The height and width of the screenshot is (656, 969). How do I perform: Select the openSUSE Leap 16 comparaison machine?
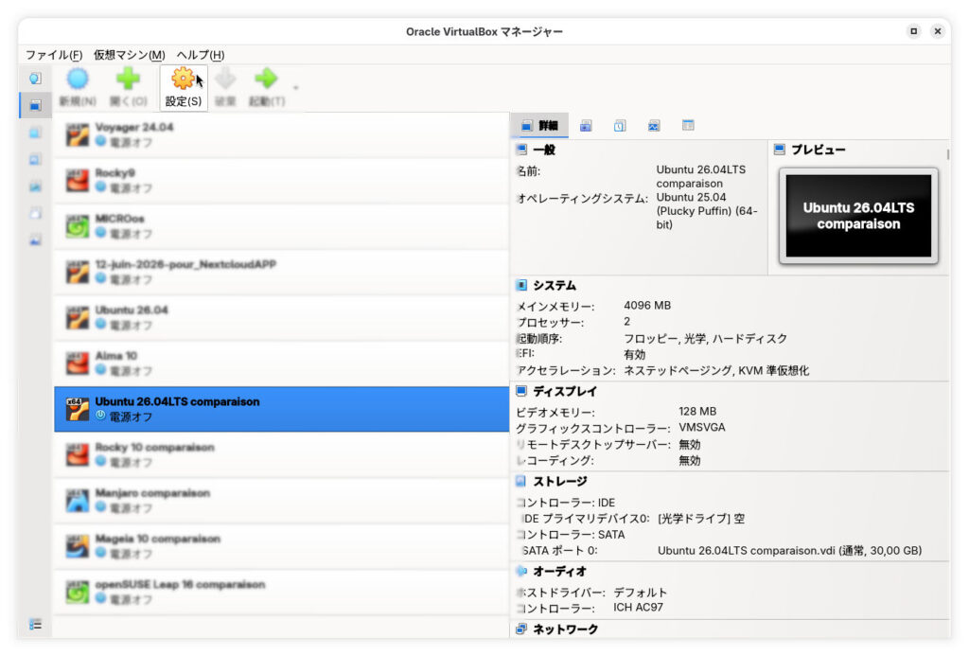281,593
